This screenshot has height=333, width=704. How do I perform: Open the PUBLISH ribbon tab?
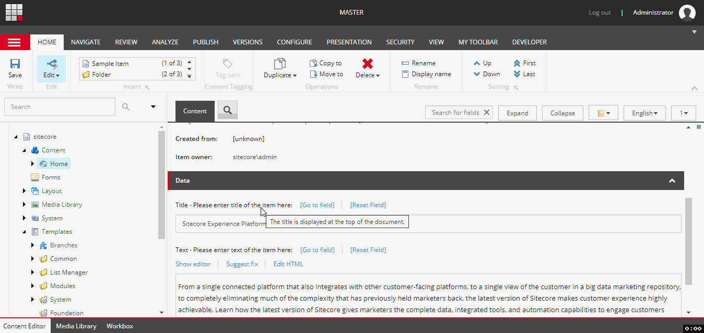206,42
